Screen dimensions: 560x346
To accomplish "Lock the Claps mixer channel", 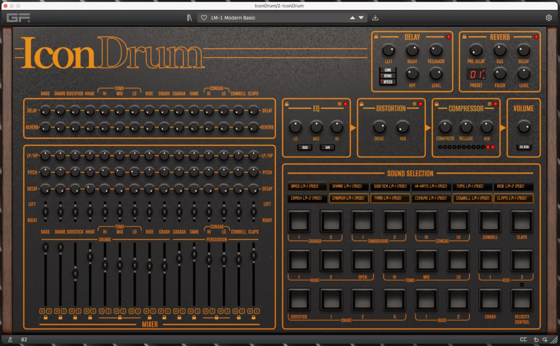I will click(x=254, y=318).
